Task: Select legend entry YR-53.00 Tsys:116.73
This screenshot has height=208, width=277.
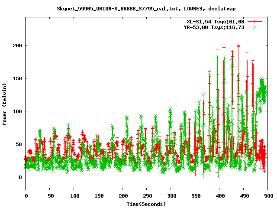Action: pyautogui.click(x=214, y=27)
